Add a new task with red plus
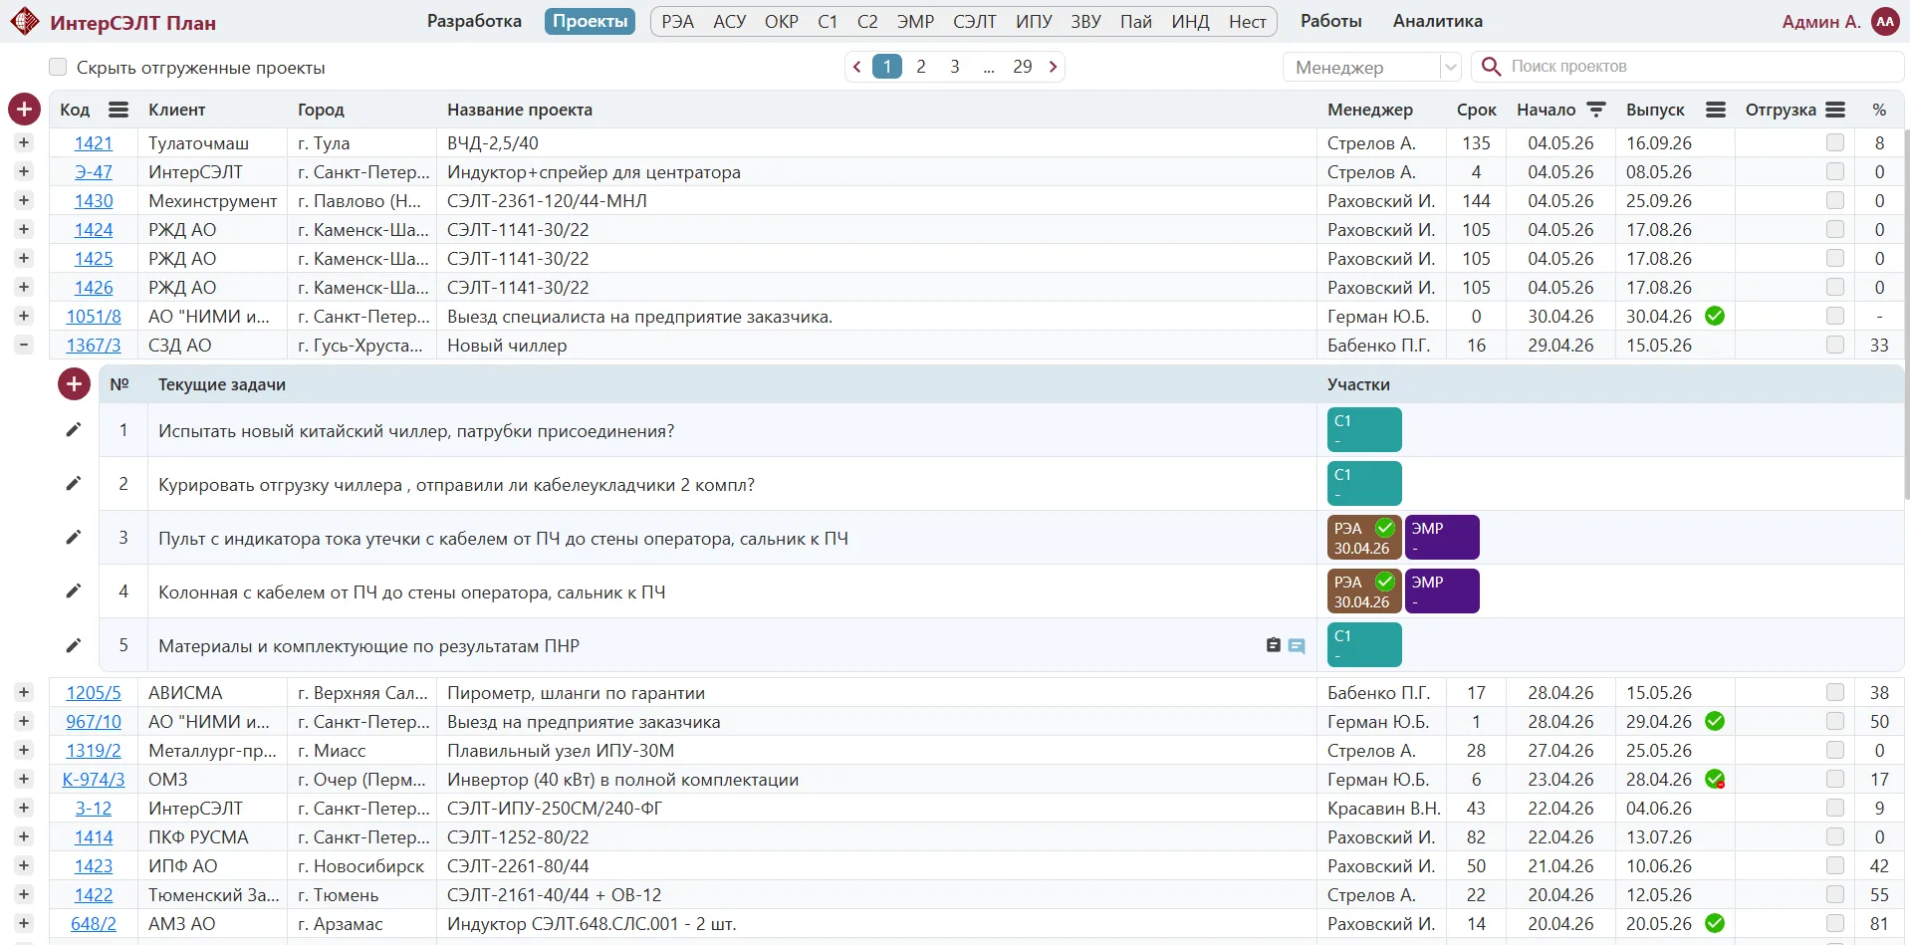Screen dimensions: 1910x945 [74, 384]
